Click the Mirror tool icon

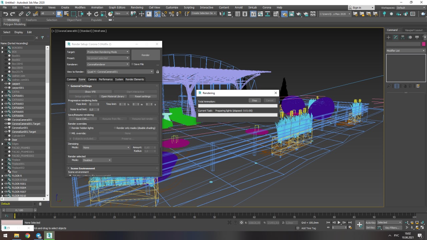223,14
